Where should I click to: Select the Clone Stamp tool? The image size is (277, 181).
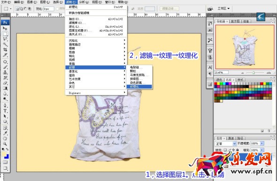click(5, 72)
